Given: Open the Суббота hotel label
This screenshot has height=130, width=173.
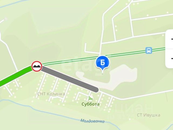Looking at the screenshot, I should (x=91, y=104).
